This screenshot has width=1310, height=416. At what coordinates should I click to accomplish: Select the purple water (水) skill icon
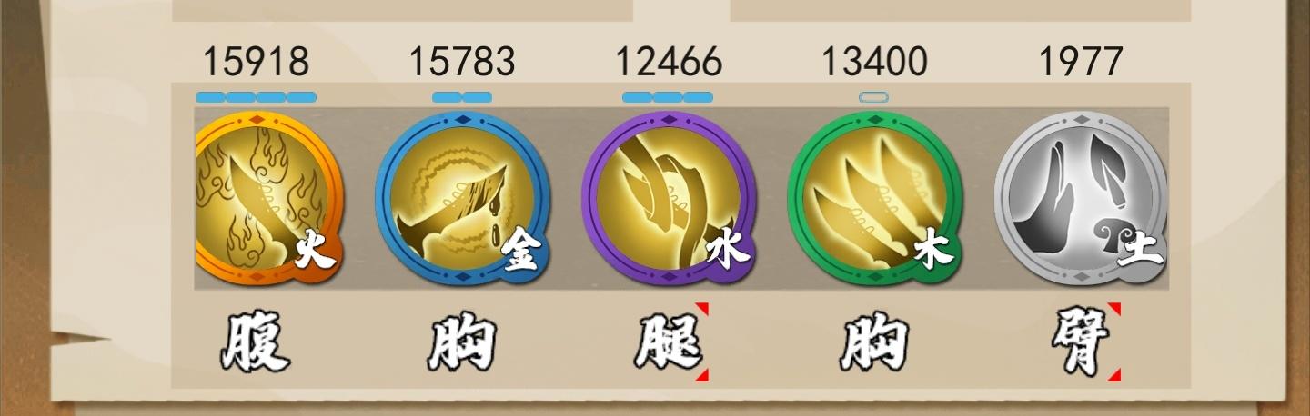coord(670,199)
